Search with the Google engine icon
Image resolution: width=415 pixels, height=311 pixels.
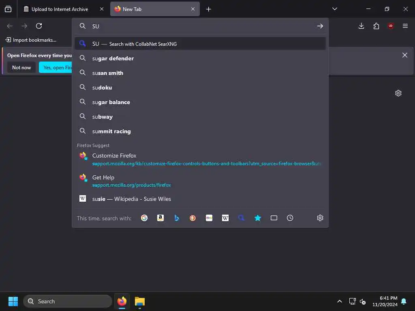(x=144, y=218)
